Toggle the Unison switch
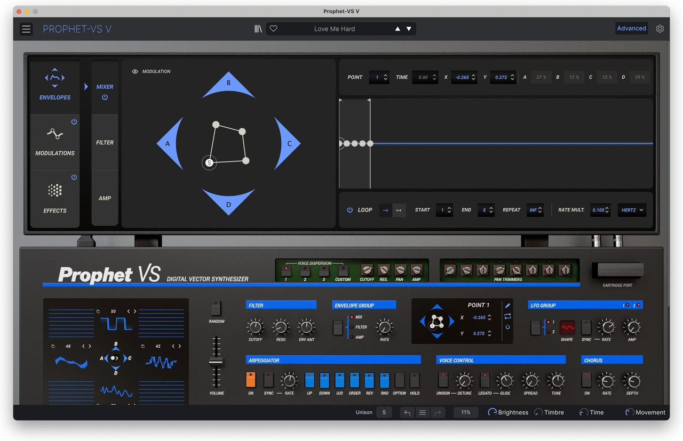Image resolution: width=683 pixels, height=441 pixels. coord(443,380)
